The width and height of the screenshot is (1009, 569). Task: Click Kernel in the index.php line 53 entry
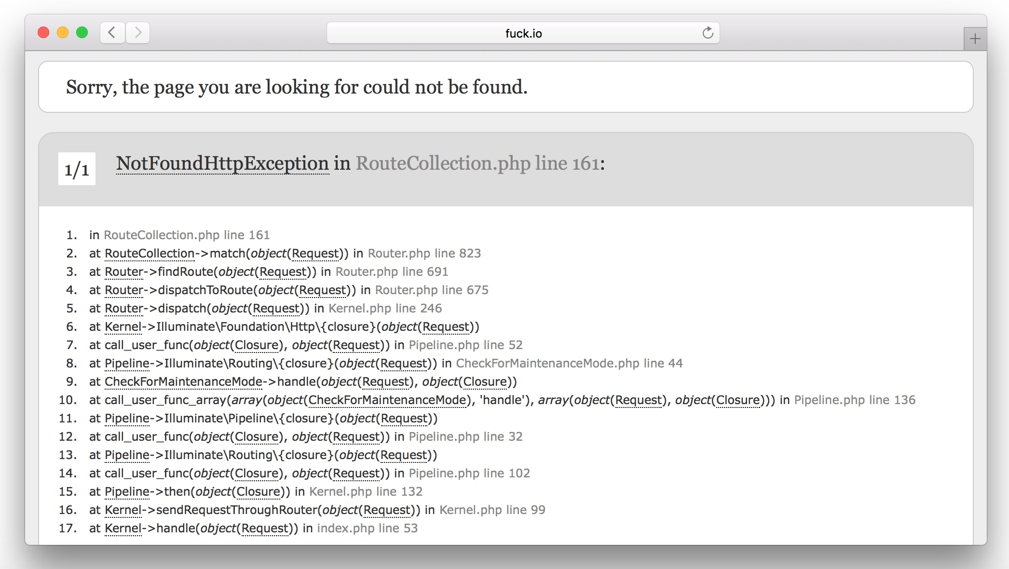(x=123, y=528)
